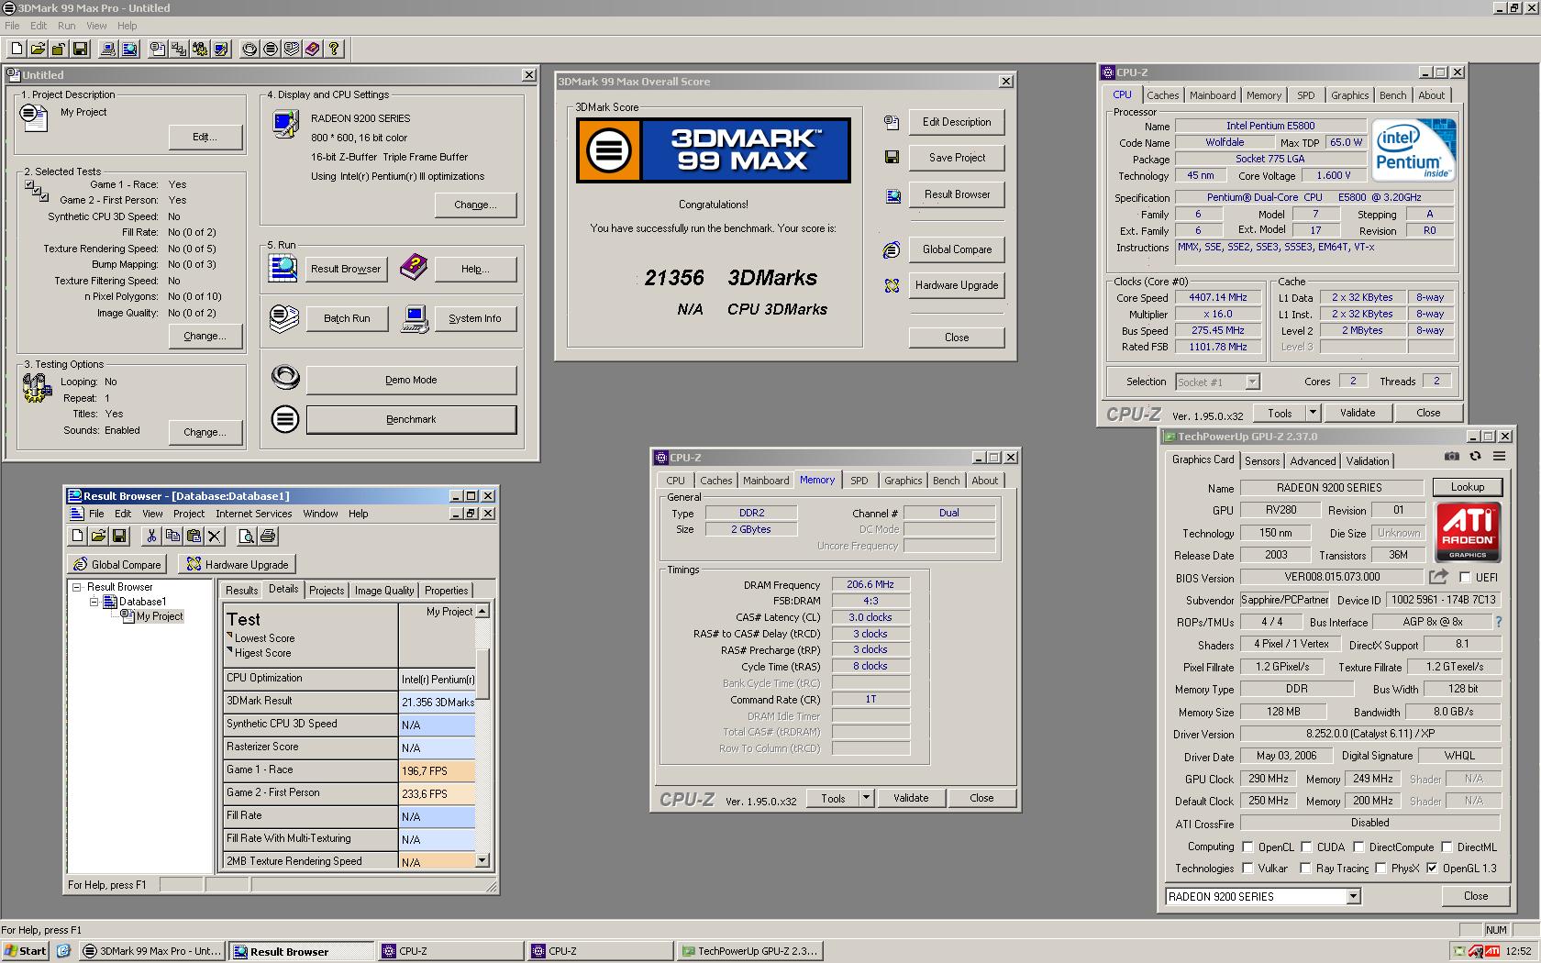Click the Details table scroll down arrow
Screen dimensions: 1541x963
482,860
